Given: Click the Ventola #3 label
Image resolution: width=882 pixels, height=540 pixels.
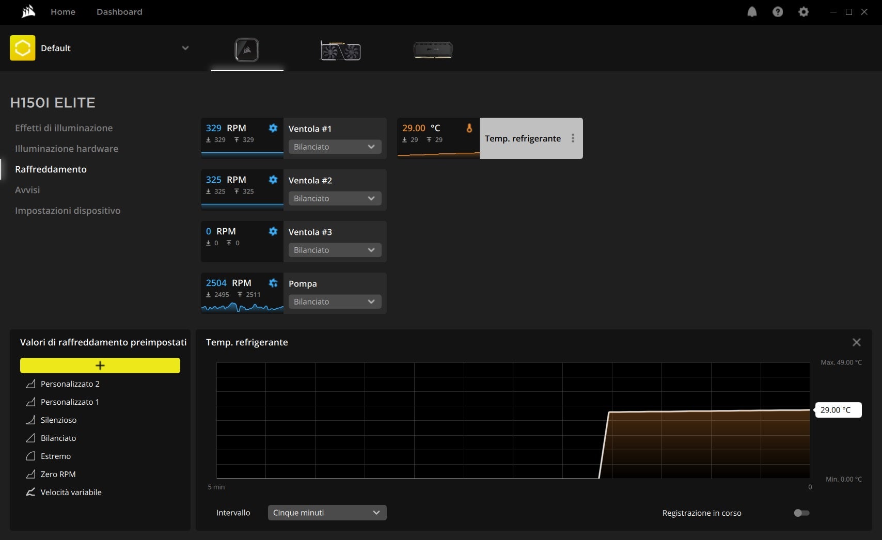Looking at the screenshot, I should pos(310,232).
